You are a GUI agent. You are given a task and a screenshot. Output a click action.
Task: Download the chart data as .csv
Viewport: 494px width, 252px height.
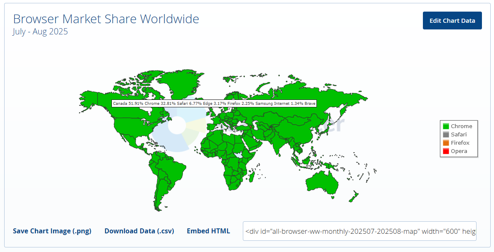click(139, 231)
